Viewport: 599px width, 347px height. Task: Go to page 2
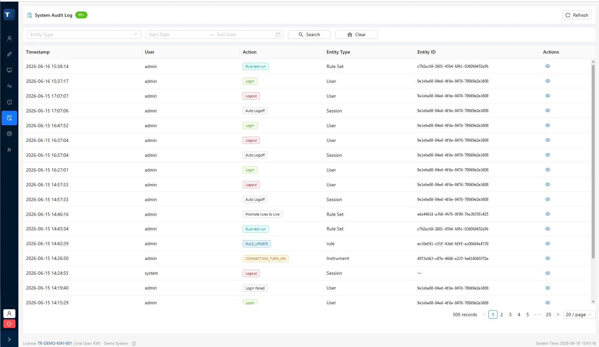[501, 314]
